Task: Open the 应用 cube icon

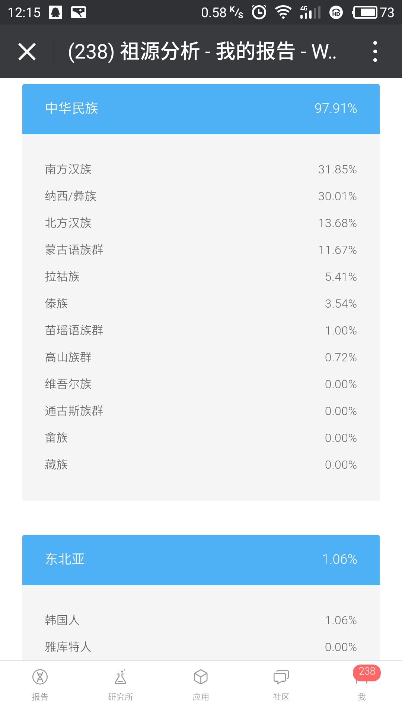Action: 201,677
